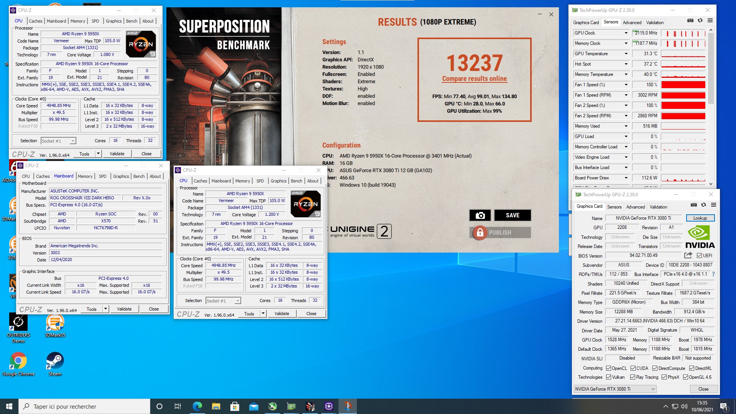This screenshot has height=414, width=736.
Task: Switch to Bench tab in the middle CPU-Z window
Action: click(x=296, y=181)
